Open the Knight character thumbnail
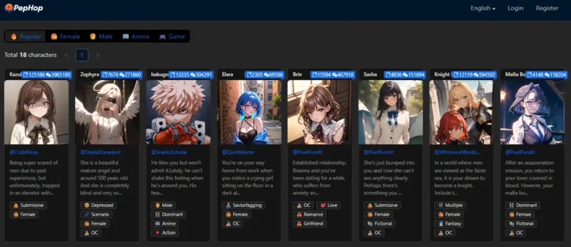This screenshot has width=571, height=247. (x=461, y=112)
